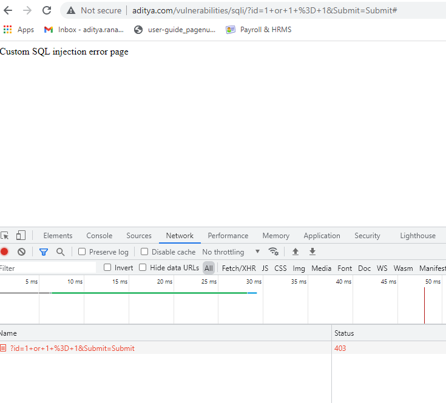Open the Apps grid bookmark icon
Viewport: 446px width, 403px height.
coord(8,30)
